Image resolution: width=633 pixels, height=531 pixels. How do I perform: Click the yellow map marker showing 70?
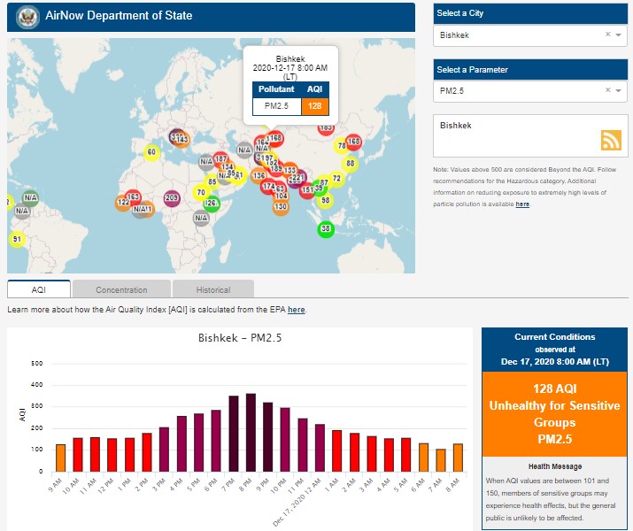201,193
